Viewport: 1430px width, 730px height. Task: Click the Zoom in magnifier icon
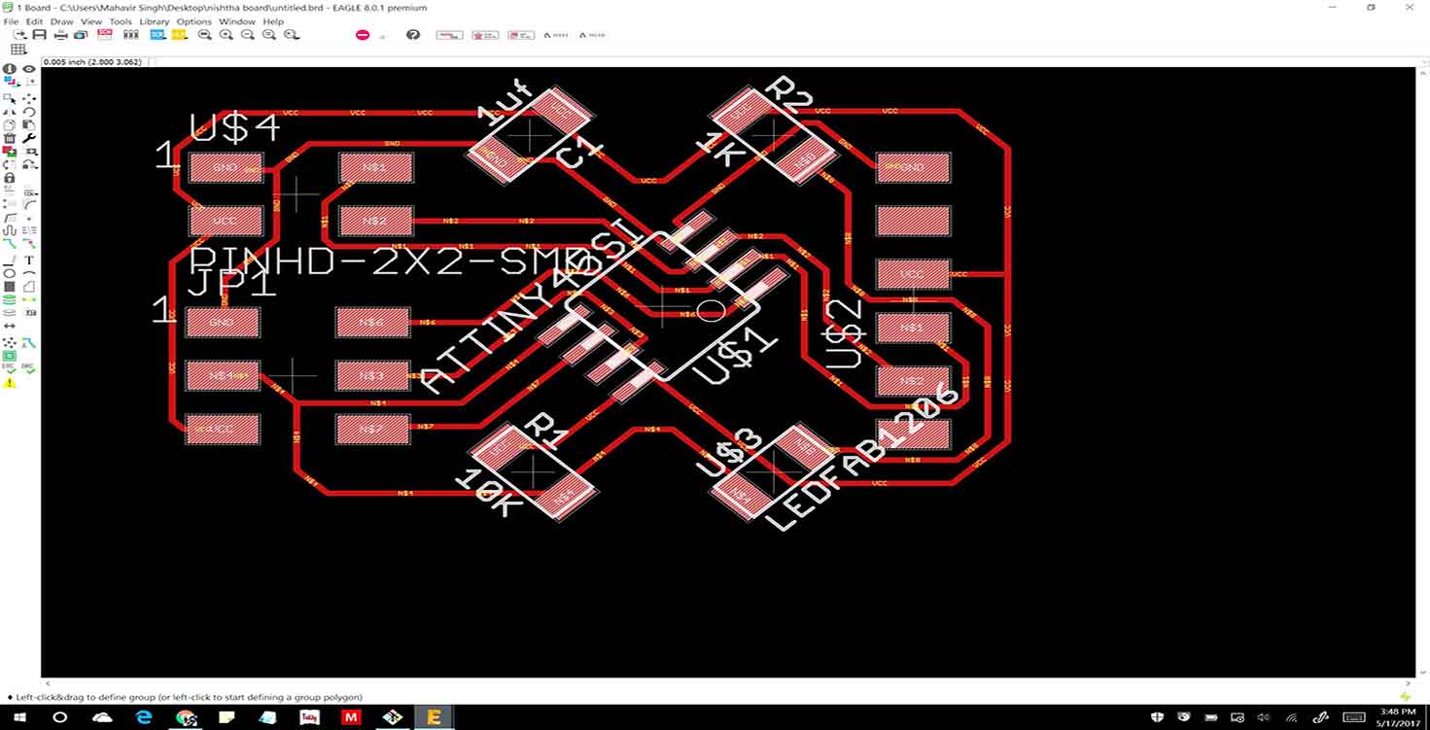[227, 35]
